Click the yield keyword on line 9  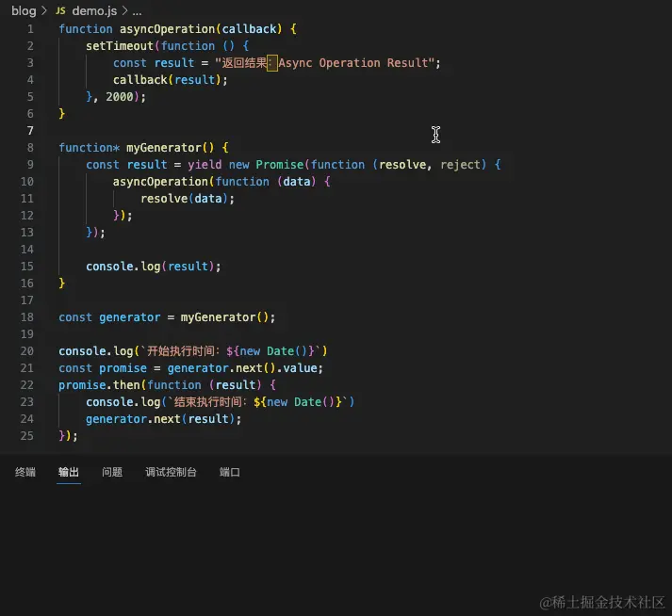click(205, 165)
